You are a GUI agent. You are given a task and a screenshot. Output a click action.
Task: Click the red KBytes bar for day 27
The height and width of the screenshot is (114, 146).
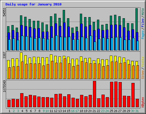(x=120, y=95)
